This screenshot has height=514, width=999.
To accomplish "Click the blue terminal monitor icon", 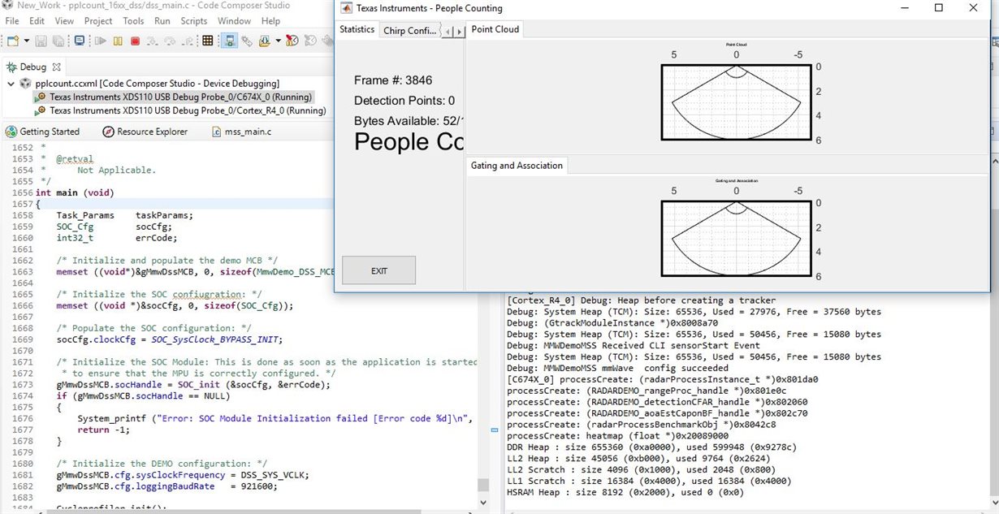I will (x=80, y=41).
